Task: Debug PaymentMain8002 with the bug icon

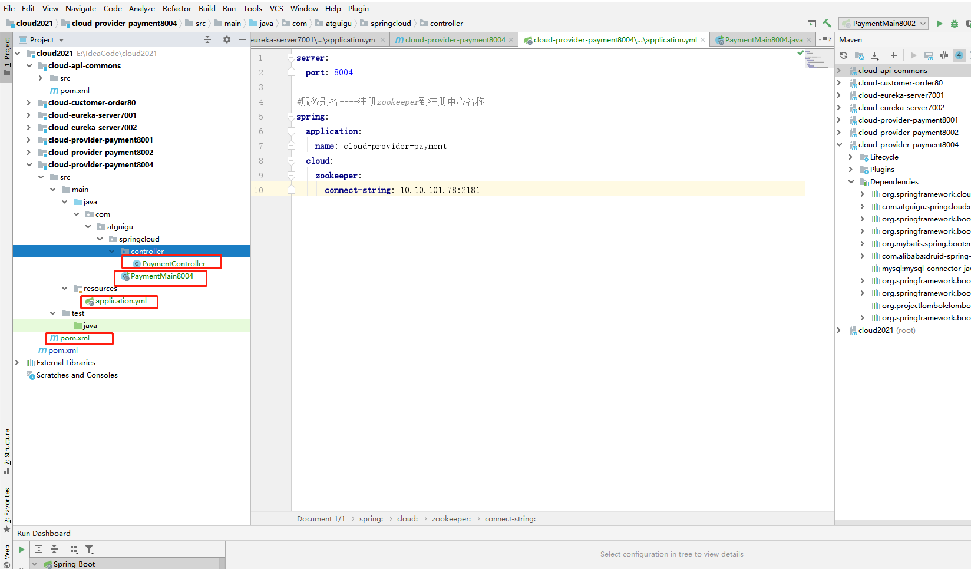Action: pos(955,24)
